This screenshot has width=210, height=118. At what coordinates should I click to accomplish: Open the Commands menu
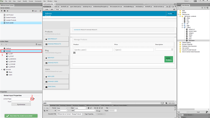38,1
